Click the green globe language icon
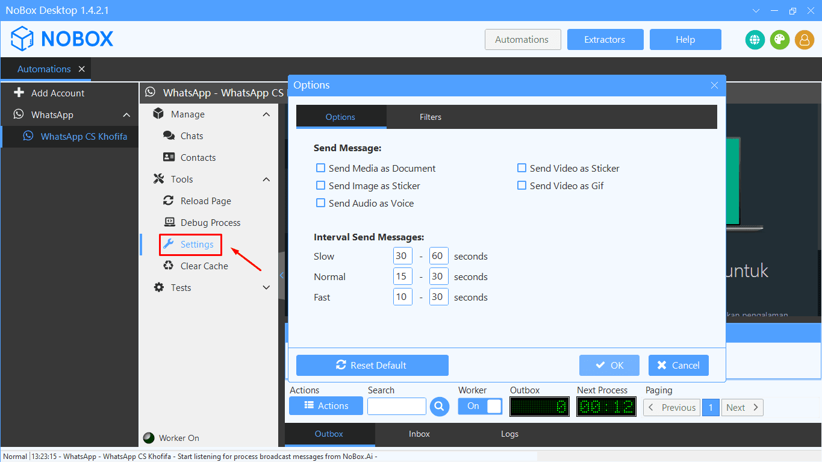This screenshot has width=822, height=462. [755, 40]
